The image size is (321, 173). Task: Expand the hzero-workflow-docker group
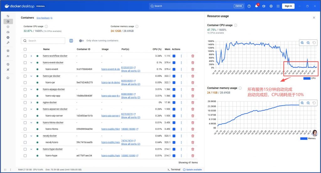click(x=31, y=56)
